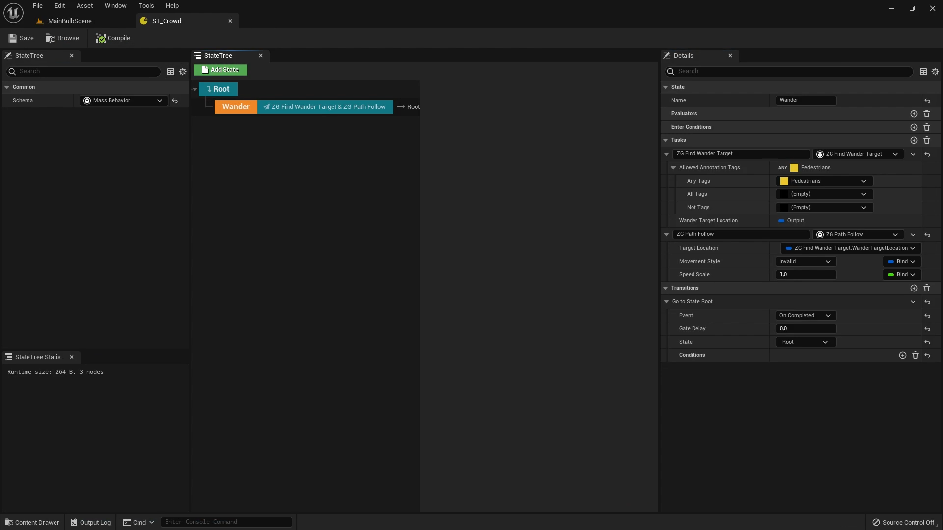943x530 pixels.
Task: Click the Browse asset icon
Action: [x=51, y=38]
